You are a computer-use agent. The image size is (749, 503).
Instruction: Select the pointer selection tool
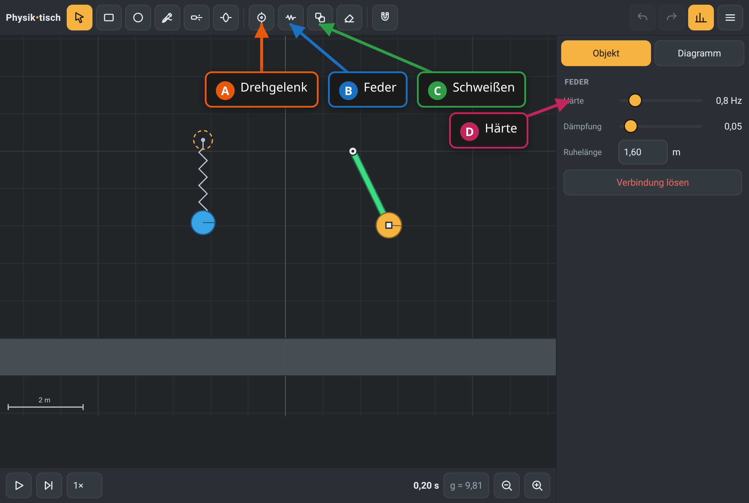pyautogui.click(x=79, y=17)
